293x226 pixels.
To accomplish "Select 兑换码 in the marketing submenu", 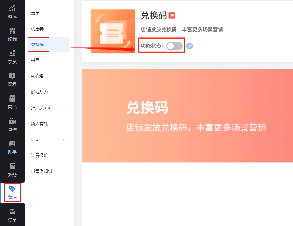I will (x=48, y=45).
